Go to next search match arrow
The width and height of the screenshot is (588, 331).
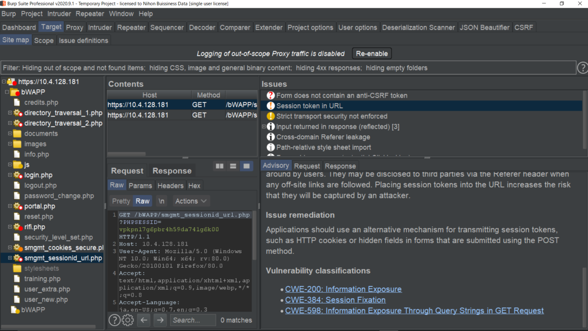(160, 320)
